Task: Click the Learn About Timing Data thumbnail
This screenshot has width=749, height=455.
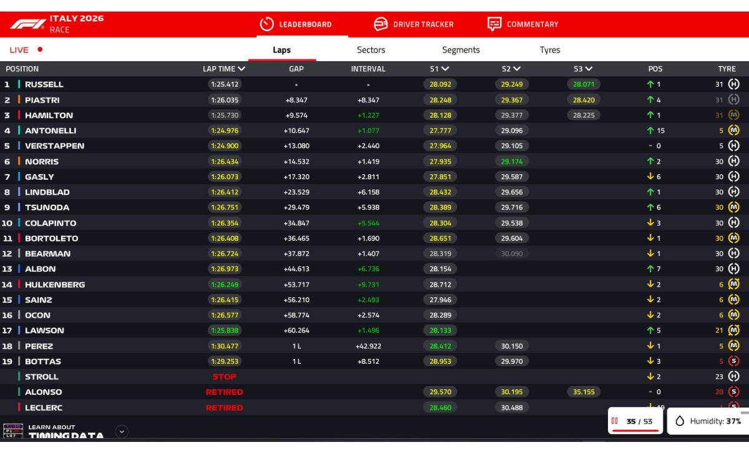Action: pos(14,431)
